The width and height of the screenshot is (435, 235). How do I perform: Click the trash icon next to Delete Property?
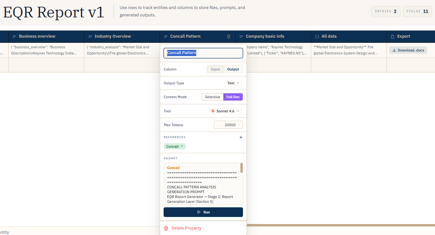click(x=166, y=228)
